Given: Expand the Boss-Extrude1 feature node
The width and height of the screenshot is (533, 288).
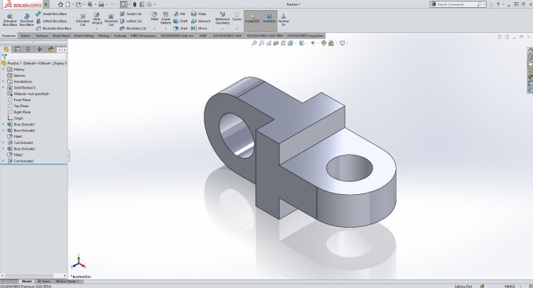Looking at the screenshot, I should [x=3, y=124].
